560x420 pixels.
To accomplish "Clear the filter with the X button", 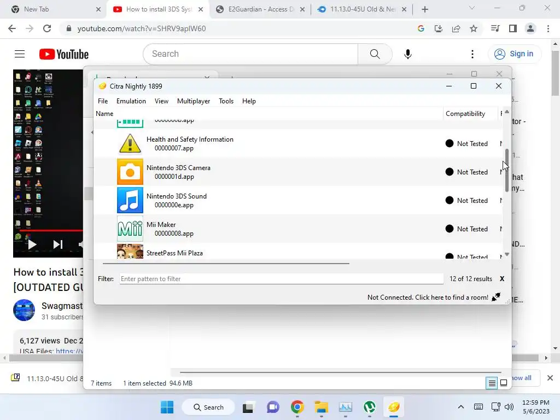I will pyautogui.click(x=502, y=279).
